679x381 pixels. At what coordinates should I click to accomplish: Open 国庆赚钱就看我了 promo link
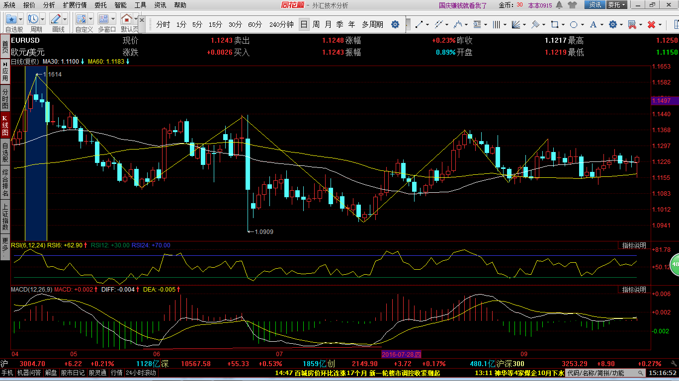[463, 5]
